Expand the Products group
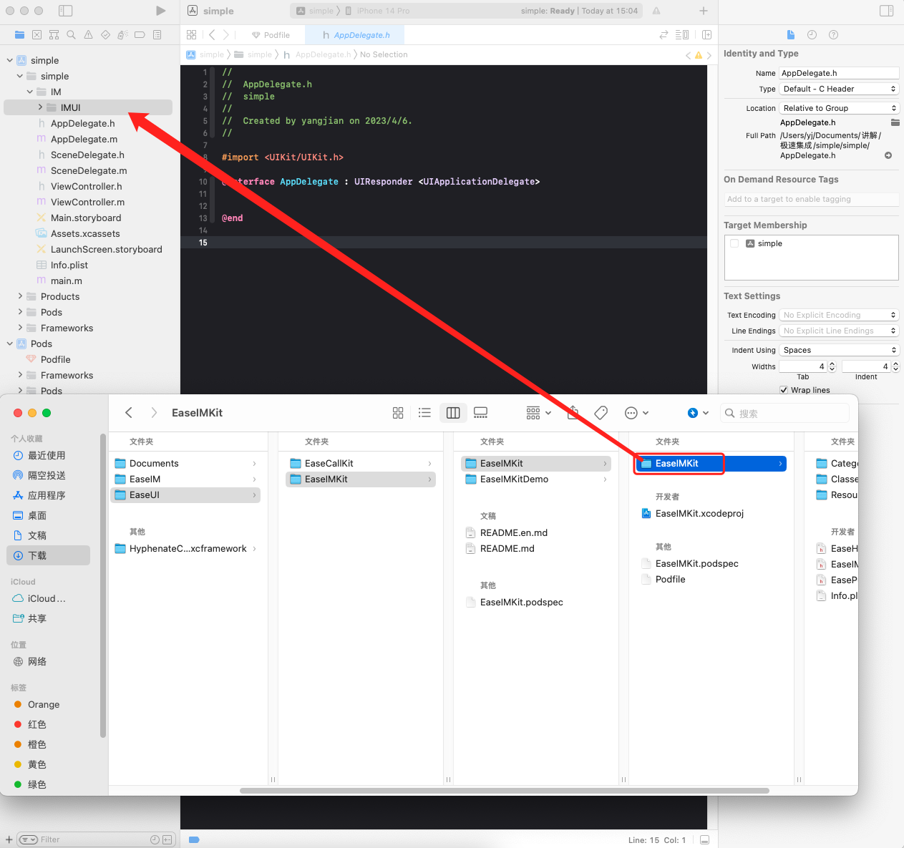 20,296
